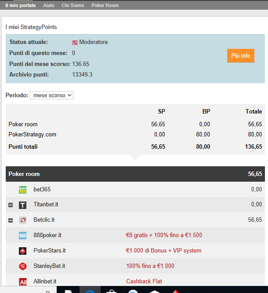Screen dimensions: 268x293
Task: Click the Poker room row in summary table
Action: coord(135,124)
